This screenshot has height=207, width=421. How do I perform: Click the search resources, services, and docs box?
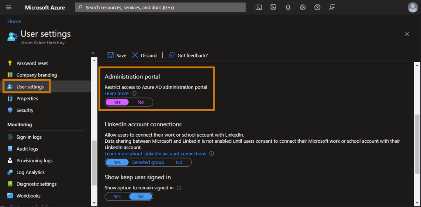[x=160, y=7]
